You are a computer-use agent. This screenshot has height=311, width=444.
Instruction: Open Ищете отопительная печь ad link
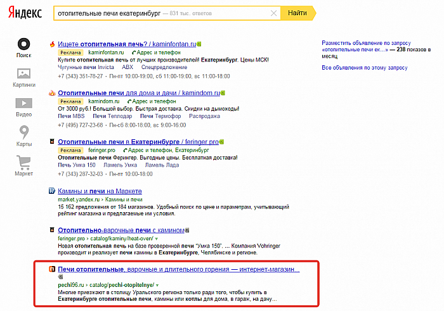pos(127,44)
